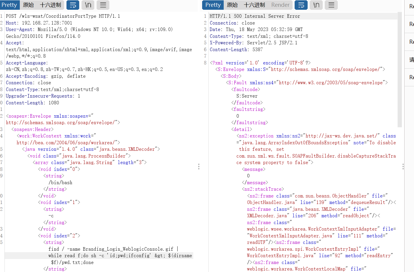This screenshot has height=272, width=414.
Task: Show non-printable characters in response pane
Action: coord(316,5)
